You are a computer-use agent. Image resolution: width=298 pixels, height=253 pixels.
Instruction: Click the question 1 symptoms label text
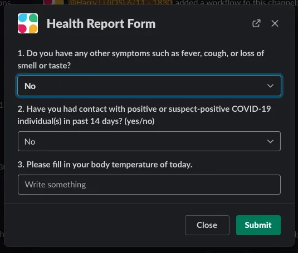click(141, 59)
